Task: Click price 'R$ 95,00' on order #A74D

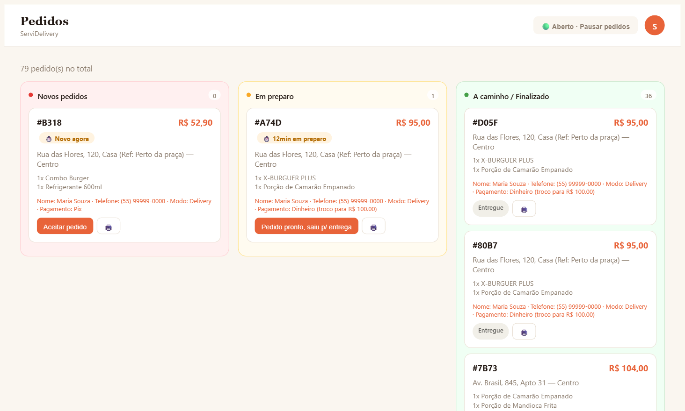Action: pos(413,123)
